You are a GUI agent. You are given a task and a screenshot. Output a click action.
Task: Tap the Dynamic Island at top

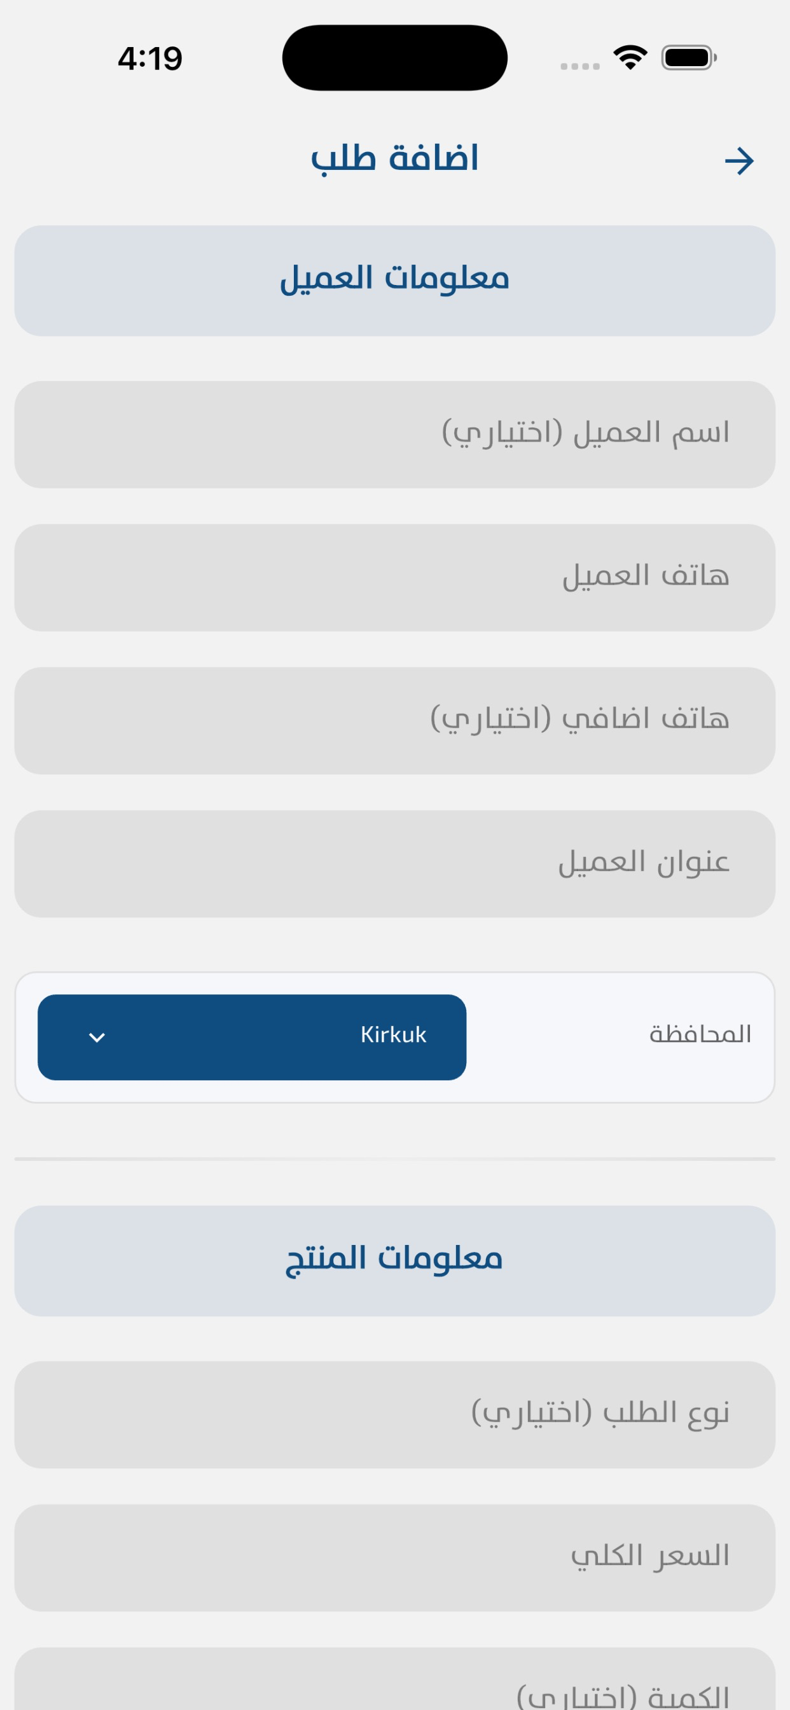pos(395,58)
